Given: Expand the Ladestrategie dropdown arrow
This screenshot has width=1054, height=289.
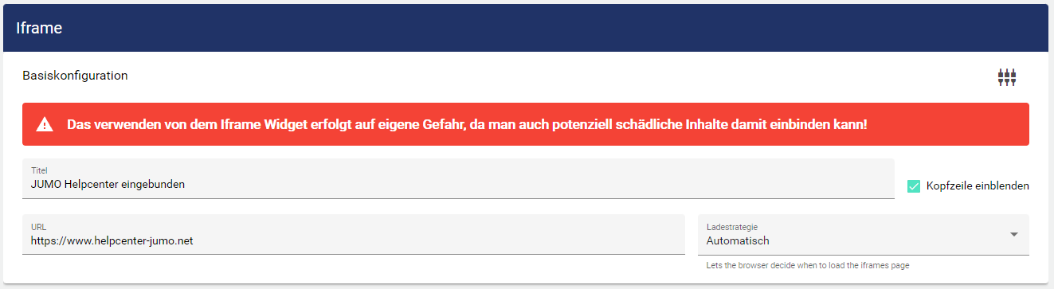Looking at the screenshot, I should pyautogui.click(x=1014, y=234).
